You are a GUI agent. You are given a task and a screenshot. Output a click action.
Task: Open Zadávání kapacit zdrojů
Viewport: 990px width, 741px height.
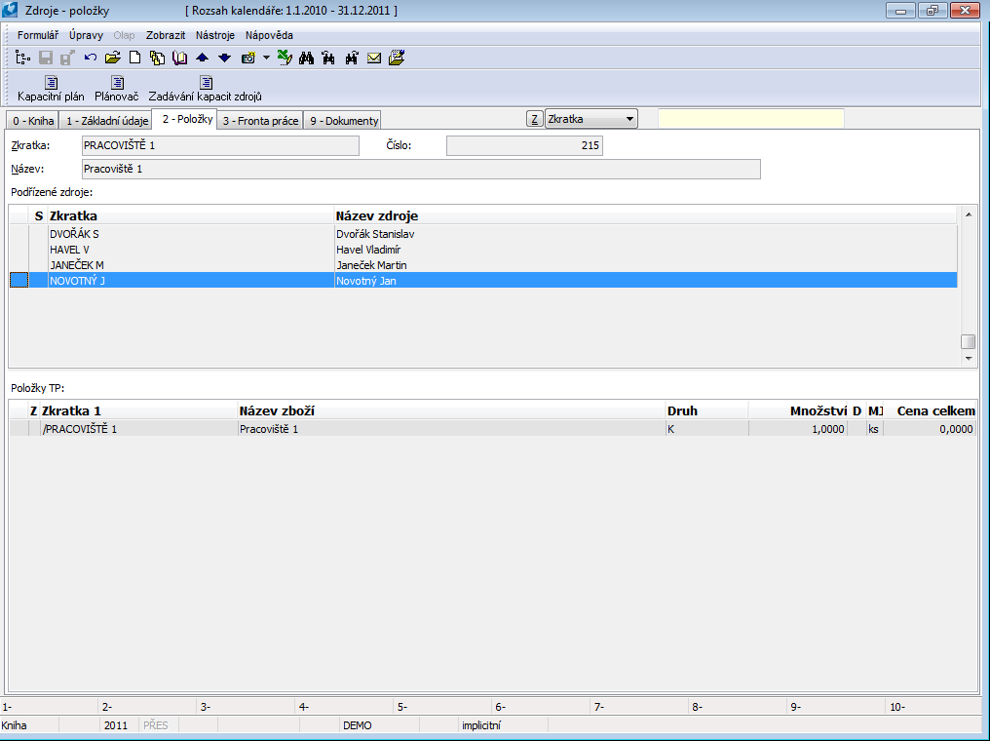click(205, 89)
